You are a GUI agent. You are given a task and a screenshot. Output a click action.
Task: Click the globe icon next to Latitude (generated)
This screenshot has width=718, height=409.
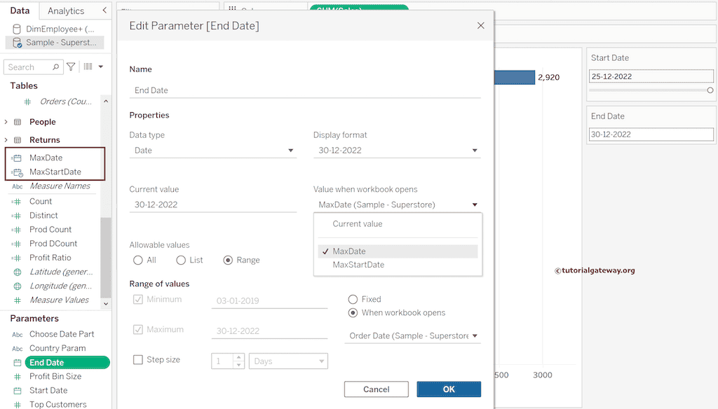coord(18,272)
